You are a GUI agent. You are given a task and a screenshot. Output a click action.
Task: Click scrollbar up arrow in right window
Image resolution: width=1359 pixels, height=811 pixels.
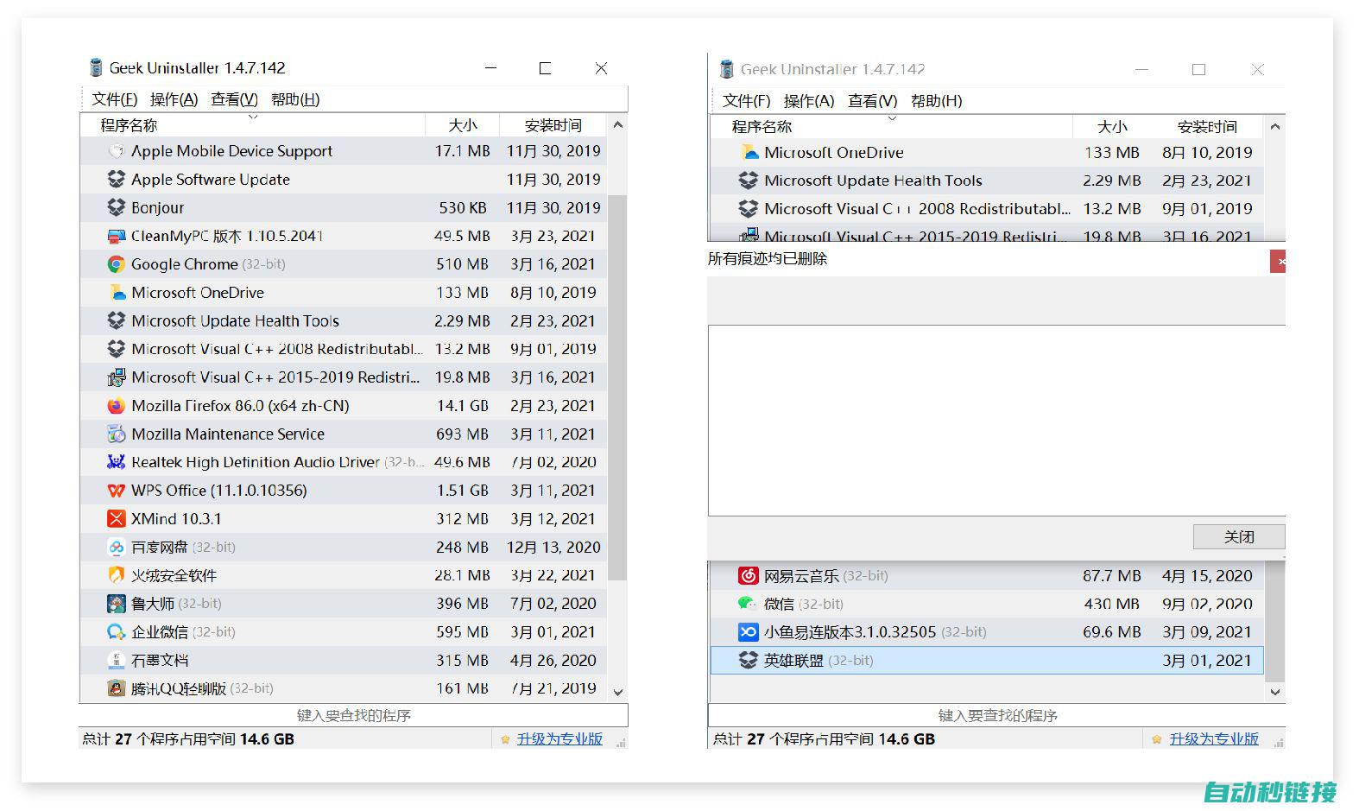point(1275,127)
